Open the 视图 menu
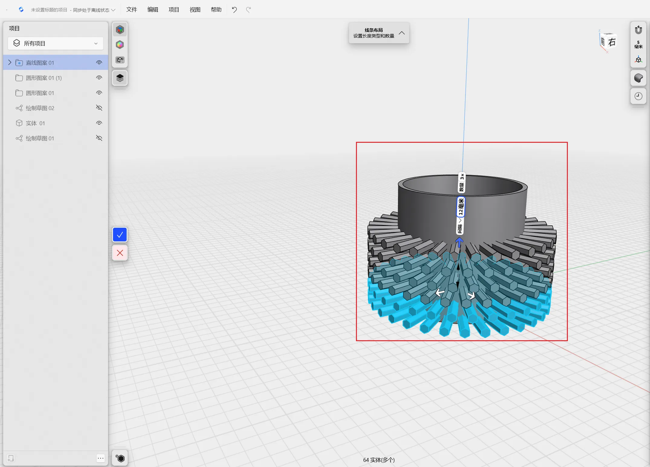The width and height of the screenshot is (650, 467). tap(195, 10)
